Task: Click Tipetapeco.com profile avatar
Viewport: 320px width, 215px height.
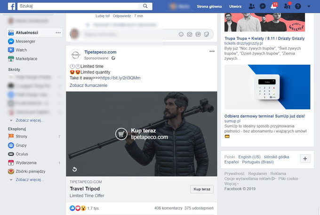Action: click(76, 55)
